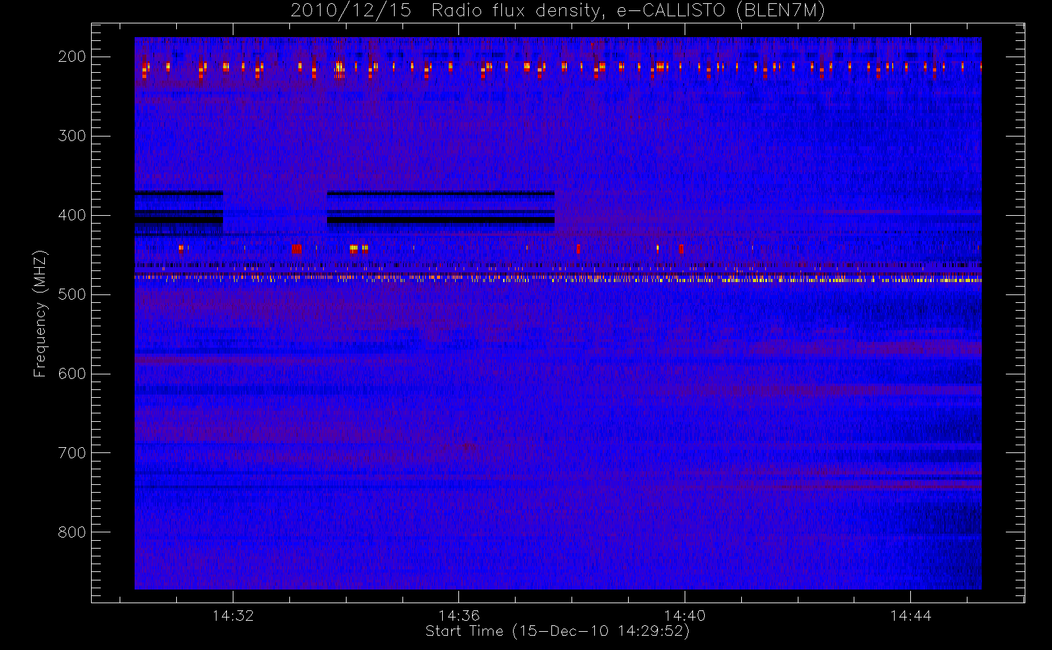This screenshot has height=650, width=1052.
Task: Select the 200 frequency tick label
Action: click(x=72, y=57)
